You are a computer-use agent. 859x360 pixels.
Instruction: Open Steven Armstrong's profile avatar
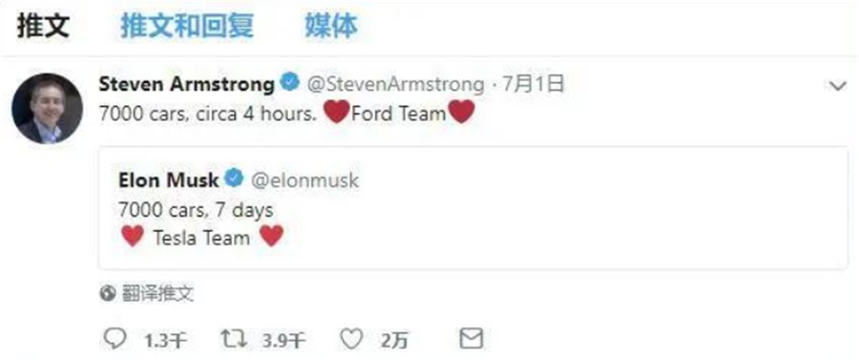(x=47, y=108)
